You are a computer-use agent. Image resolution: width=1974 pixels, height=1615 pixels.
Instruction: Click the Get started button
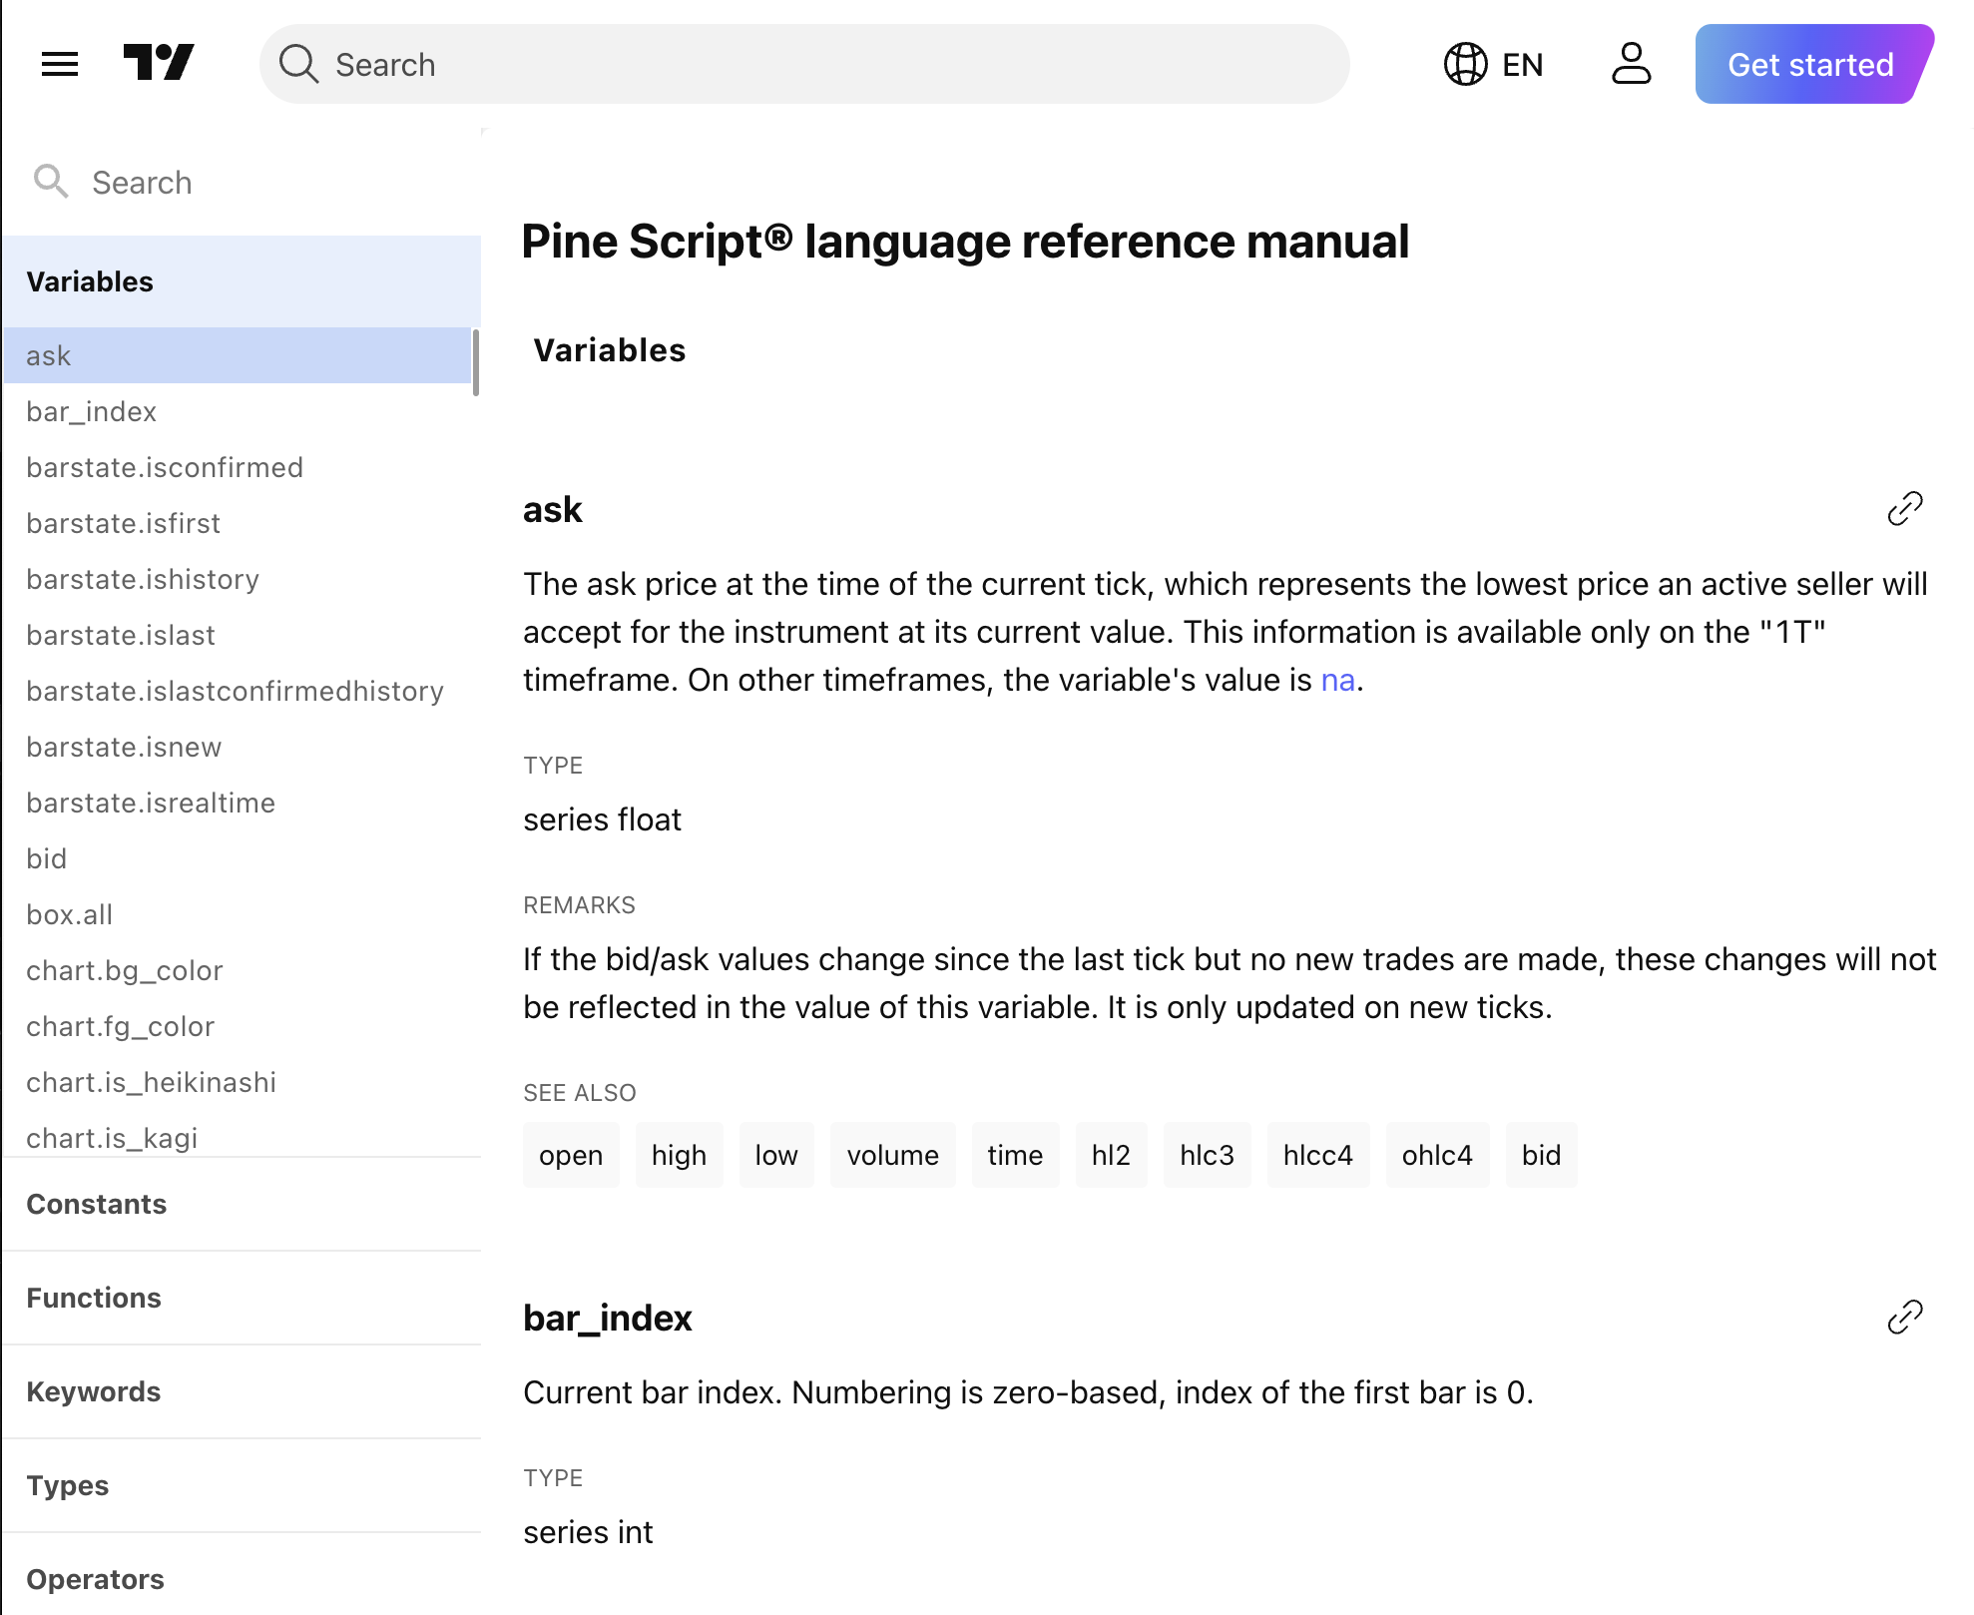(x=1810, y=64)
